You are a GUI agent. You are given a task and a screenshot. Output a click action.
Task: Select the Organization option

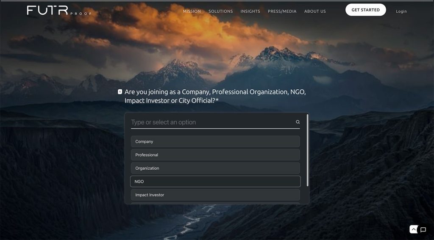point(215,168)
